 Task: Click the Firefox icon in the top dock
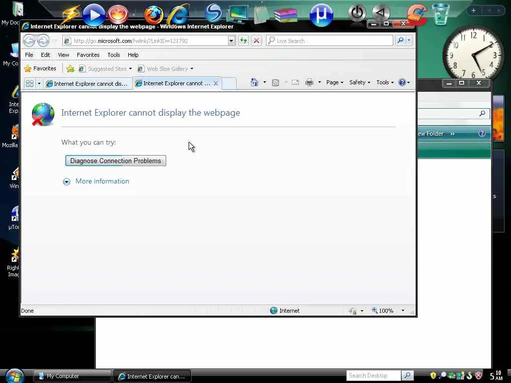153,14
